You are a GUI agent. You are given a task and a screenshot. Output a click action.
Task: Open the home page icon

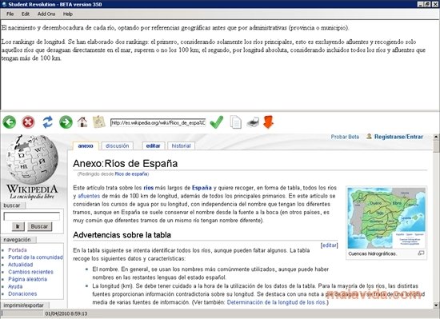point(82,122)
